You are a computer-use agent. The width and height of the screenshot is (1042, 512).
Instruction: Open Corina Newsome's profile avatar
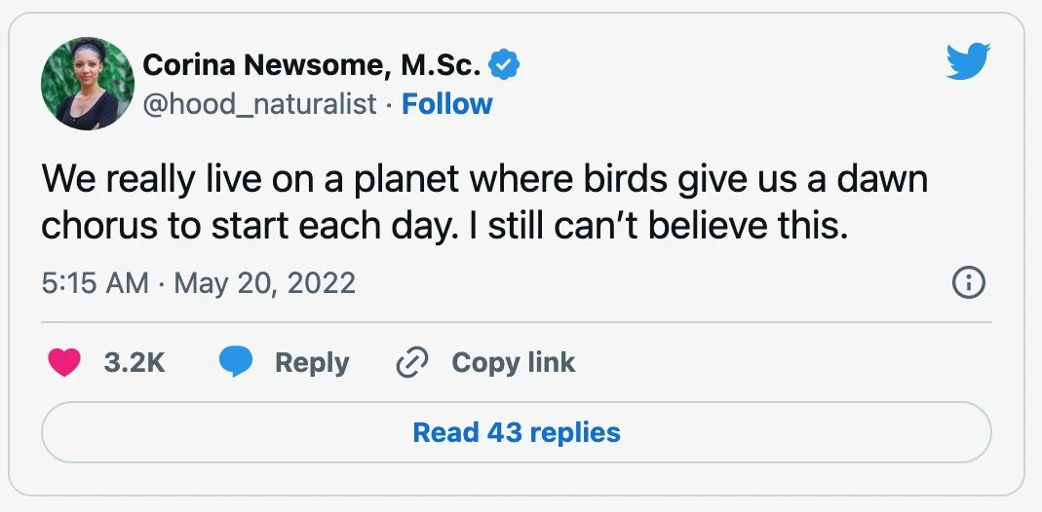coord(87,84)
